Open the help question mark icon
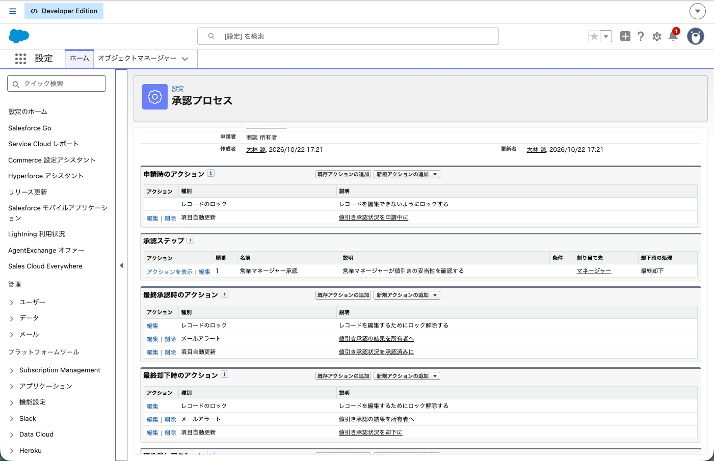Screen dimensions: 714x461 point(641,36)
